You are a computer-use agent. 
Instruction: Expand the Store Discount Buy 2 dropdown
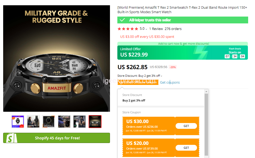coord(161,76)
